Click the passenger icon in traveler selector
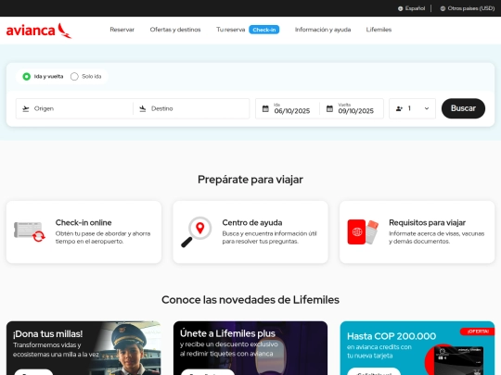 pyautogui.click(x=399, y=108)
